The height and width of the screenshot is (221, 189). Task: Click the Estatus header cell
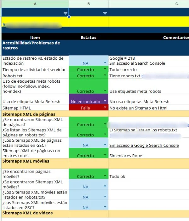click(x=89, y=38)
